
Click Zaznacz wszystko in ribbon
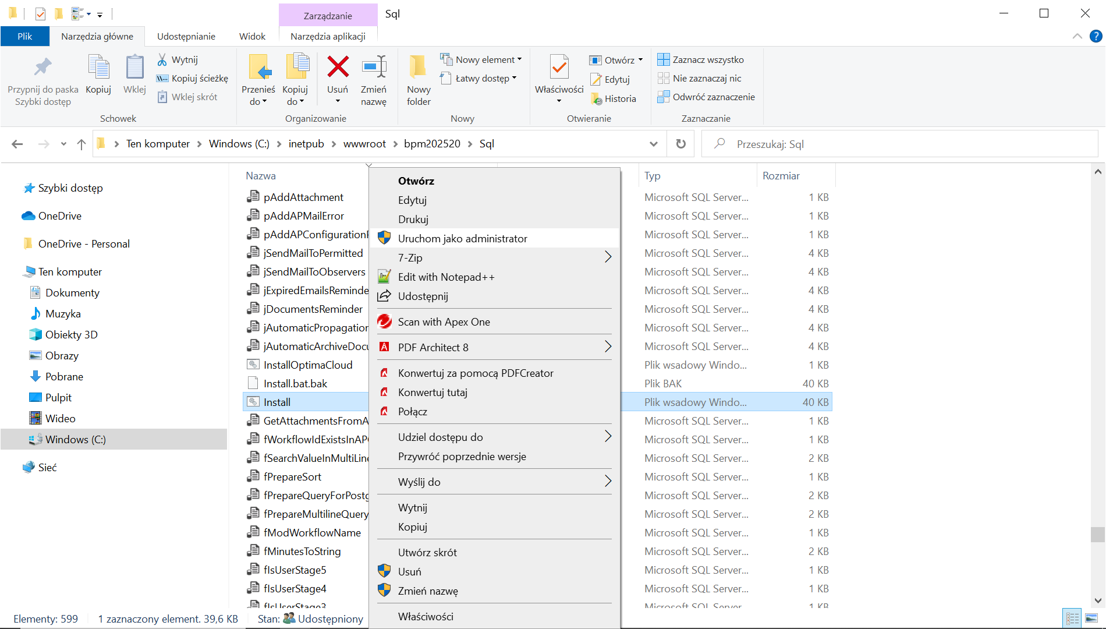(x=701, y=59)
